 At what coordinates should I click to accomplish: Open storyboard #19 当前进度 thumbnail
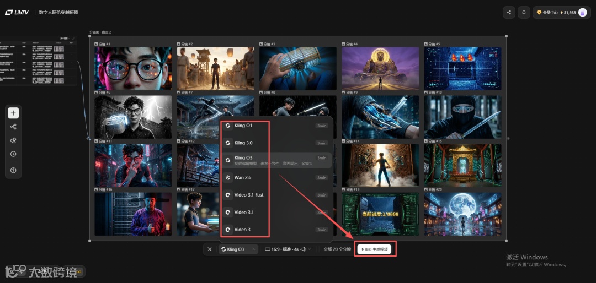coord(380,214)
